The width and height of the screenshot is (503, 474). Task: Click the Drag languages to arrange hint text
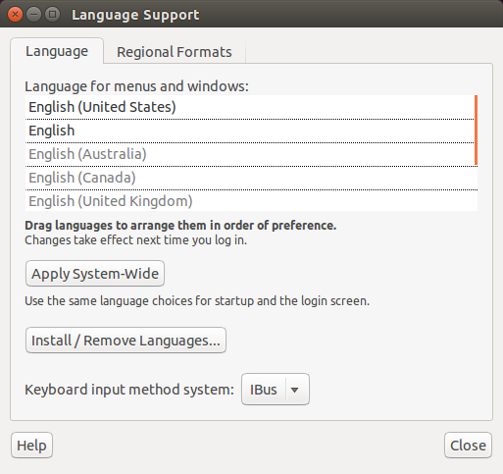pyautogui.click(x=180, y=226)
